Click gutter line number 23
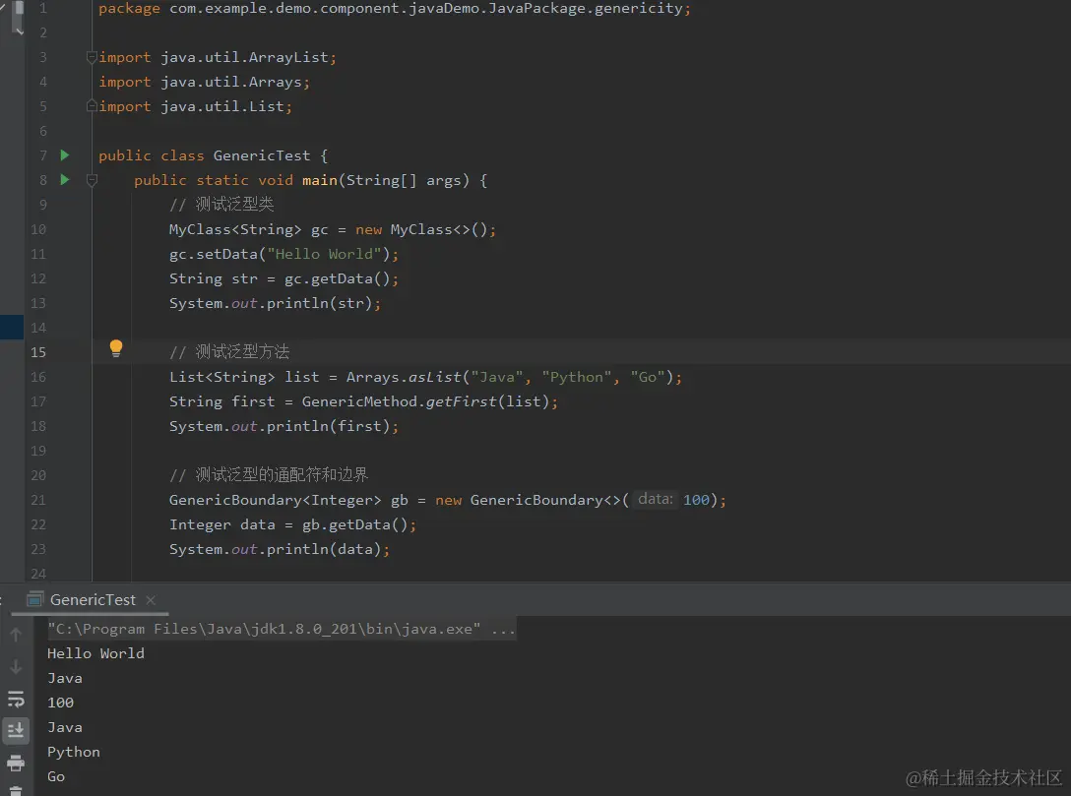The height and width of the screenshot is (796, 1071). (38, 549)
